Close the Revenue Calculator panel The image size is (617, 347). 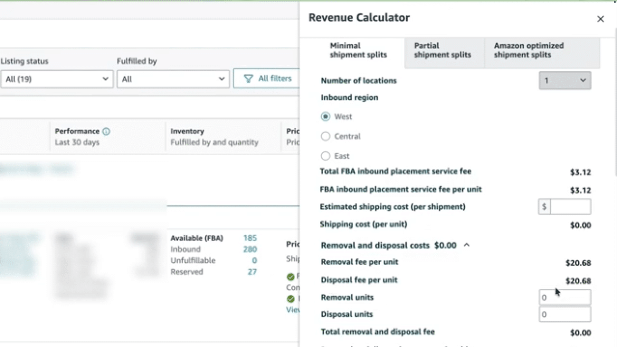[600, 19]
